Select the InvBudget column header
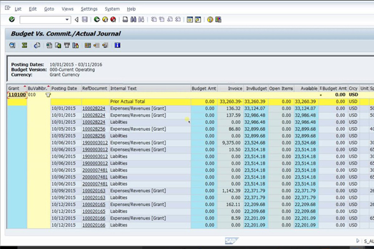The height and width of the screenshot is (249, 374). coord(256,88)
